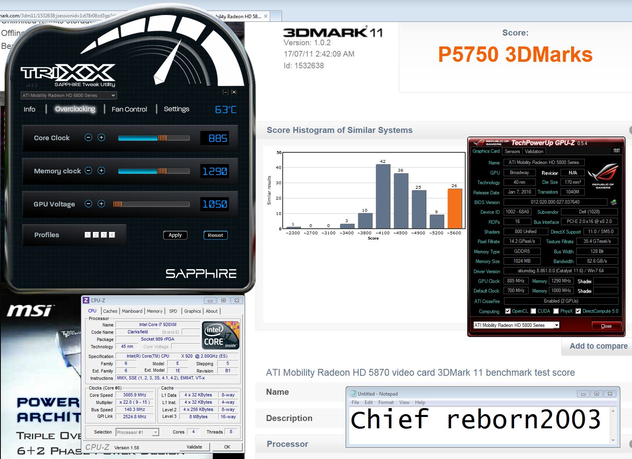Select TRIXX profile 4

point(112,235)
